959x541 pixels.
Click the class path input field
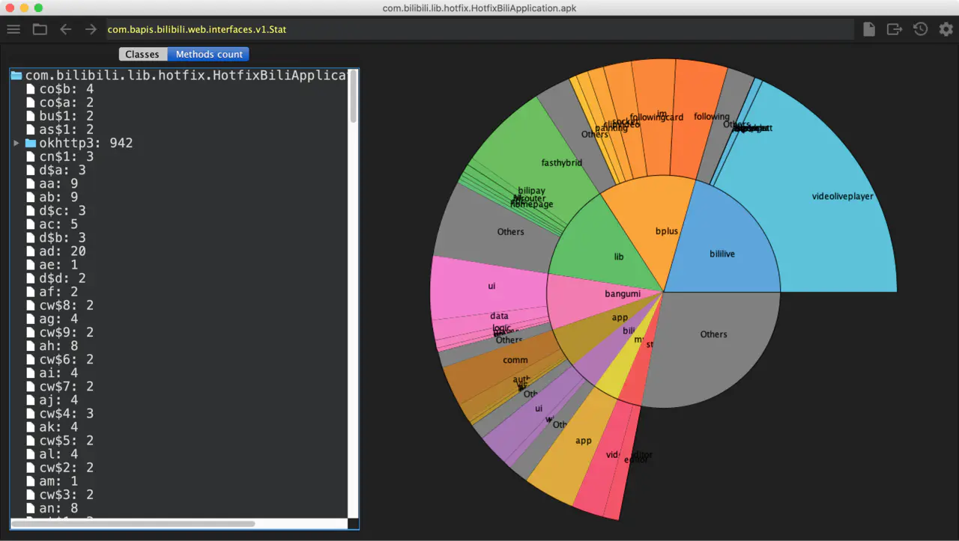479,29
